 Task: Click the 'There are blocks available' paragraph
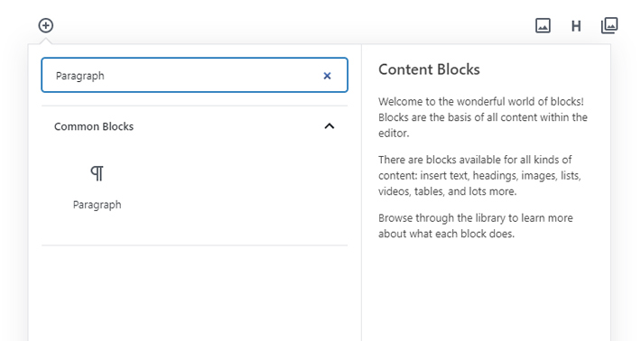pyautogui.click(x=479, y=176)
